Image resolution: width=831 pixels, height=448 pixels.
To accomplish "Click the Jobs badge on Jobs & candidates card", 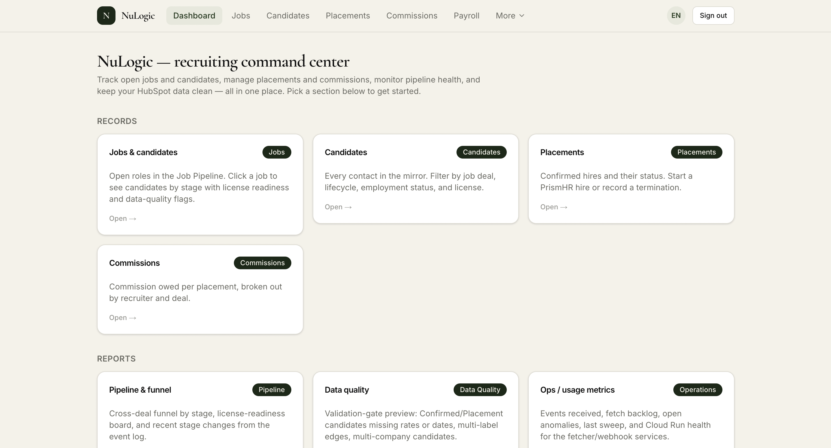I will [x=276, y=152].
